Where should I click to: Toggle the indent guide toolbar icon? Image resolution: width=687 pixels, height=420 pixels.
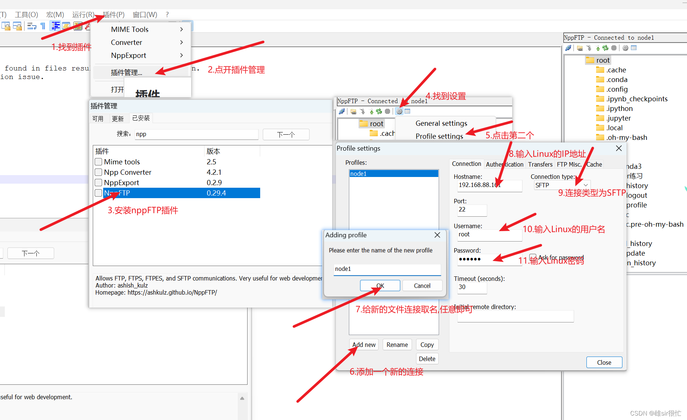coord(56,26)
